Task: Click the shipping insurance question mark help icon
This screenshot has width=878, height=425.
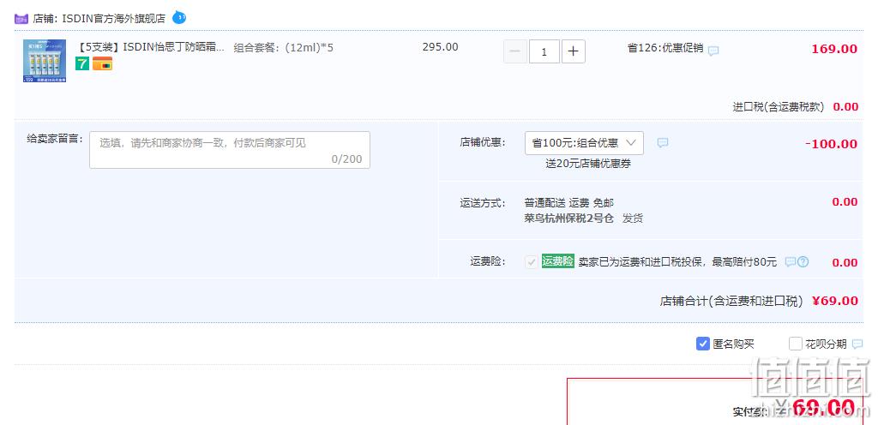Action: pyautogui.click(x=803, y=261)
